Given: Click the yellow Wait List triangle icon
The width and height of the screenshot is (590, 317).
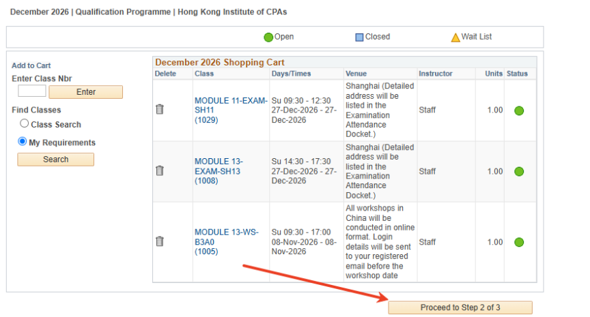Looking at the screenshot, I should tap(455, 37).
